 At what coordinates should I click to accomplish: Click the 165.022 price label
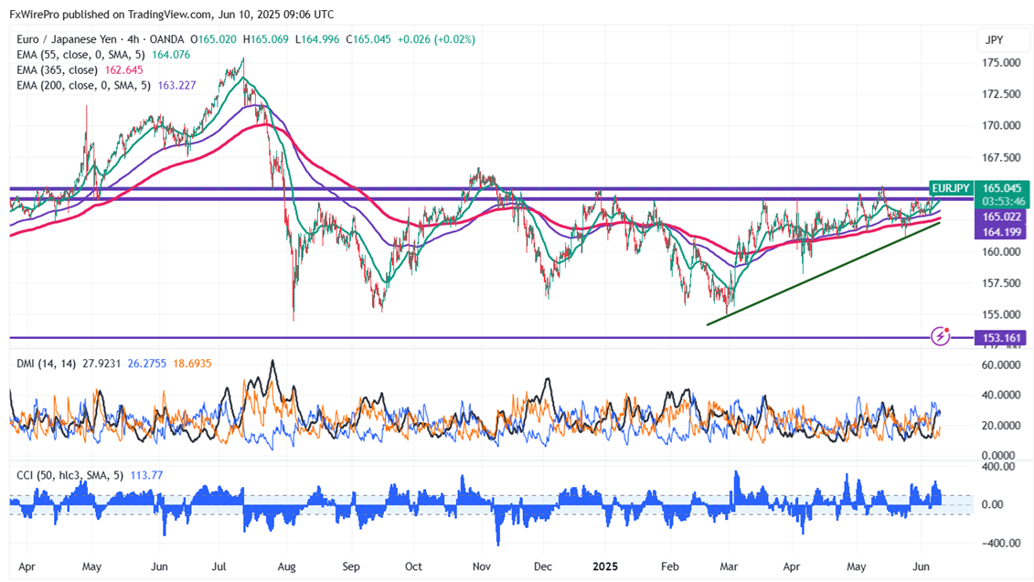(x=1001, y=217)
